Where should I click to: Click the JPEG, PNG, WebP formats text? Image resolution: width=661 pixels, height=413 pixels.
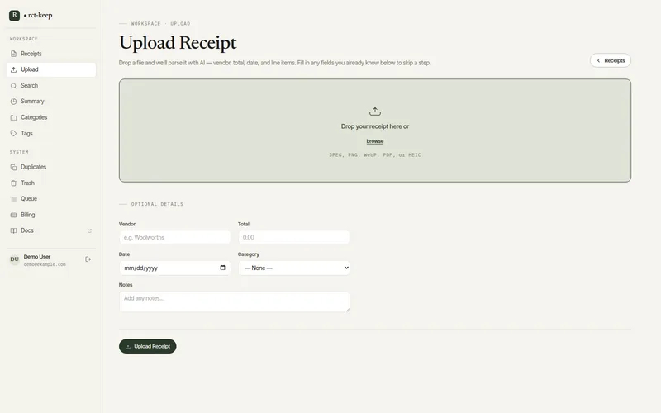pos(375,155)
